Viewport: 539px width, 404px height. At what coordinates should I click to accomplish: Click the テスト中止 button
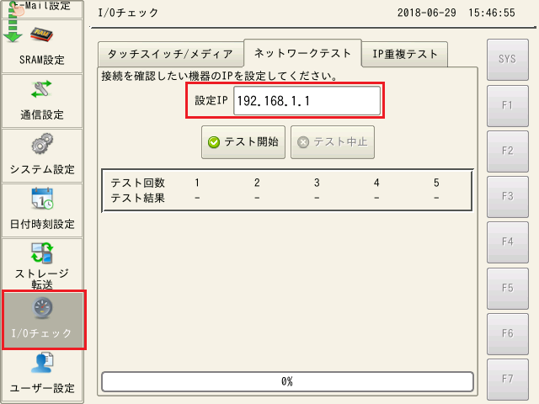(333, 142)
